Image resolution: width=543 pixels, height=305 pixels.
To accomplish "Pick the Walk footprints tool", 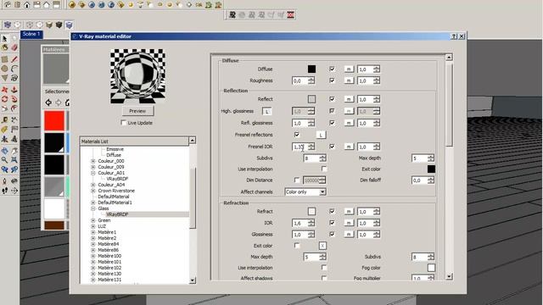I will pos(4,190).
